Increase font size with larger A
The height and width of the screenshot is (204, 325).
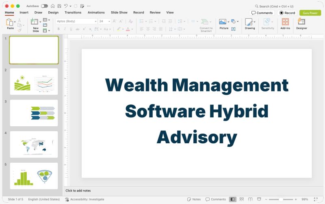[115, 21]
